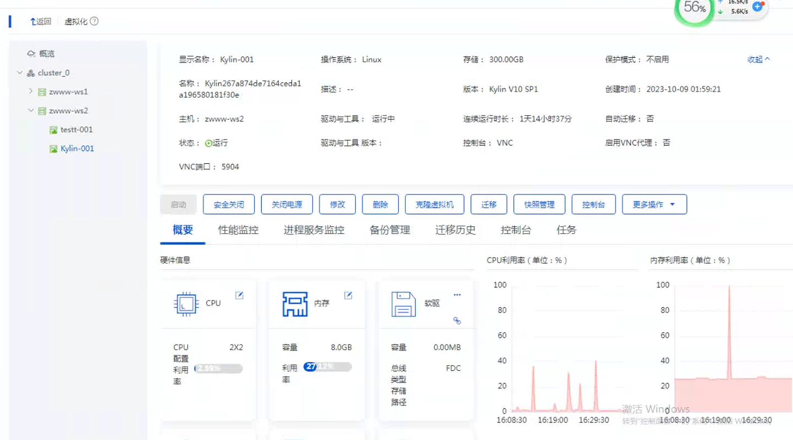Click the 概览 overview cloud icon
The image size is (793, 440).
click(31, 54)
